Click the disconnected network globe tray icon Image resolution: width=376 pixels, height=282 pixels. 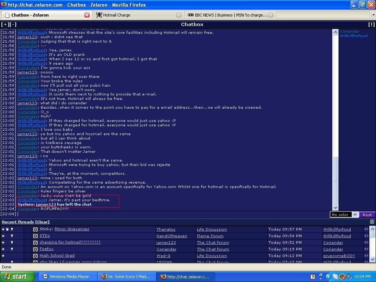click(x=343, y=277)
